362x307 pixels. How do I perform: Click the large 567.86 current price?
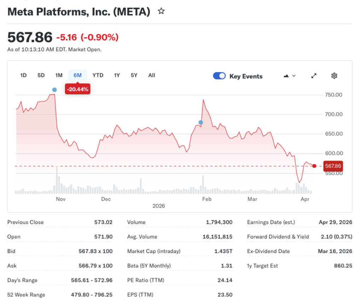(x=30, y=37)
